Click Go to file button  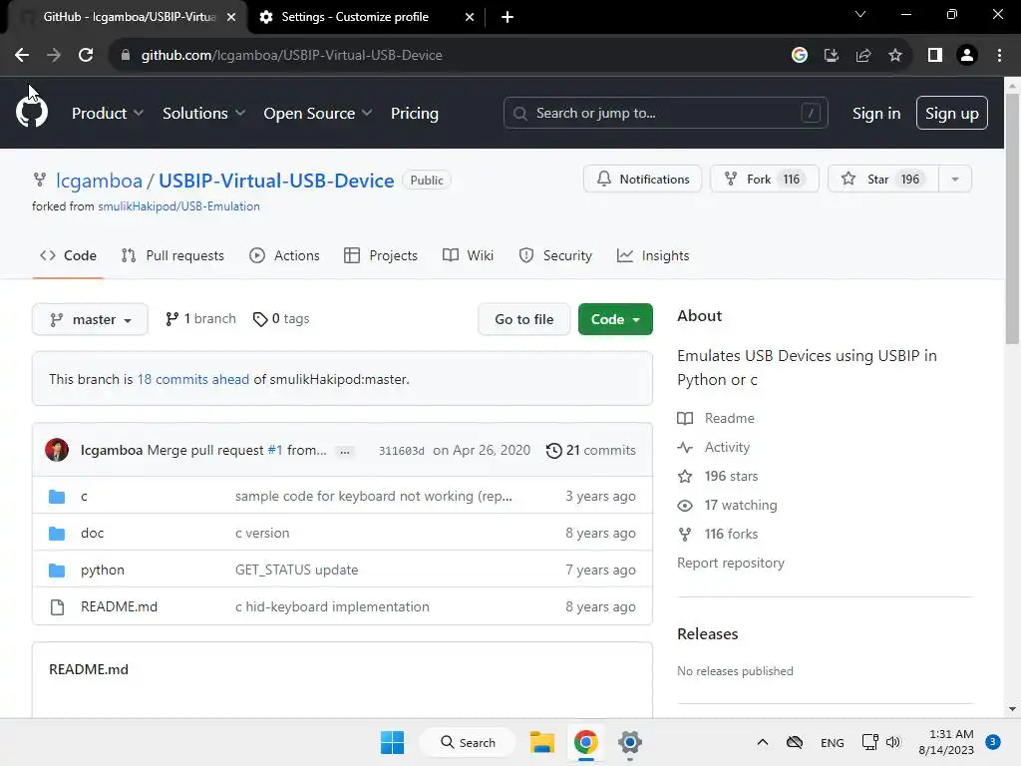point(523,319)
